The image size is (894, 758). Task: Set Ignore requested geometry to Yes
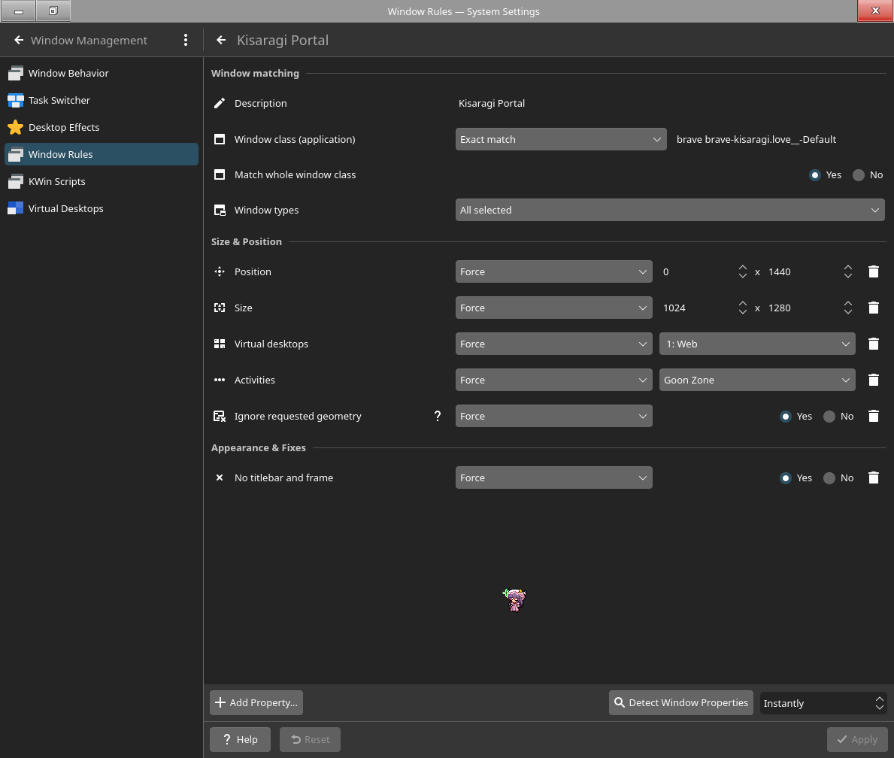796,417
